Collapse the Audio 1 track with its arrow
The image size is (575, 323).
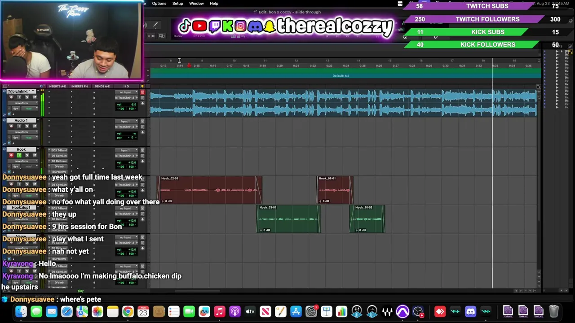4,120
